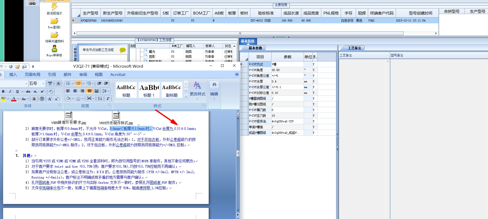
Task: Toggle Bold formatting in Word
Action: point(3,91)
